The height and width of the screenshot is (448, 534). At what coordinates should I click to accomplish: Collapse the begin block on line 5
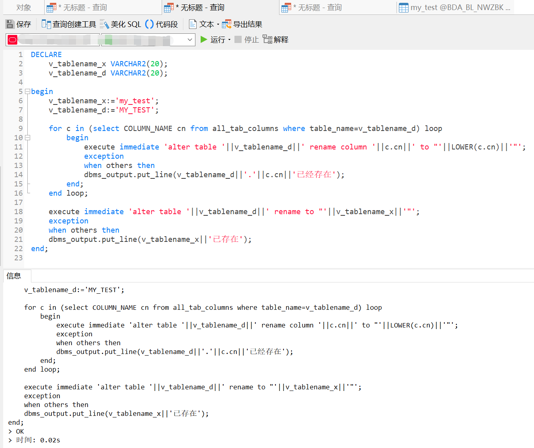27,92
